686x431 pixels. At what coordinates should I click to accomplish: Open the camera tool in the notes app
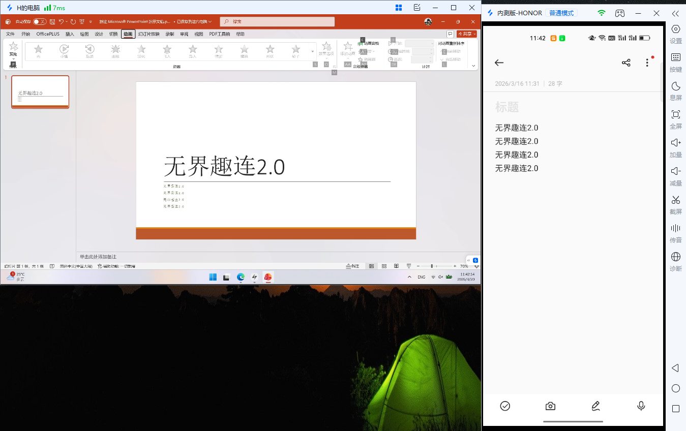[x=550, y=406]
